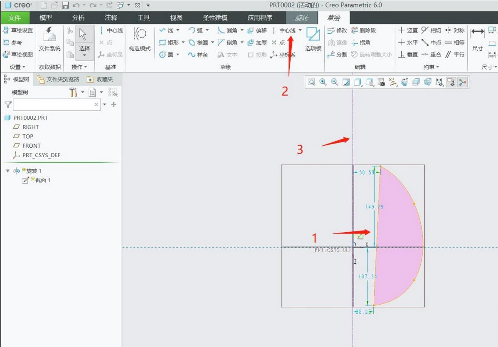
Task: Apply the 竖直 vertical constraint
Action: pyautogui.click(x=408, y=30)
